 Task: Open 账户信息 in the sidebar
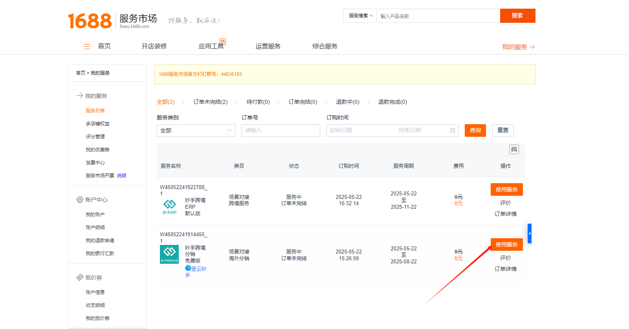(x=95, y=292)
